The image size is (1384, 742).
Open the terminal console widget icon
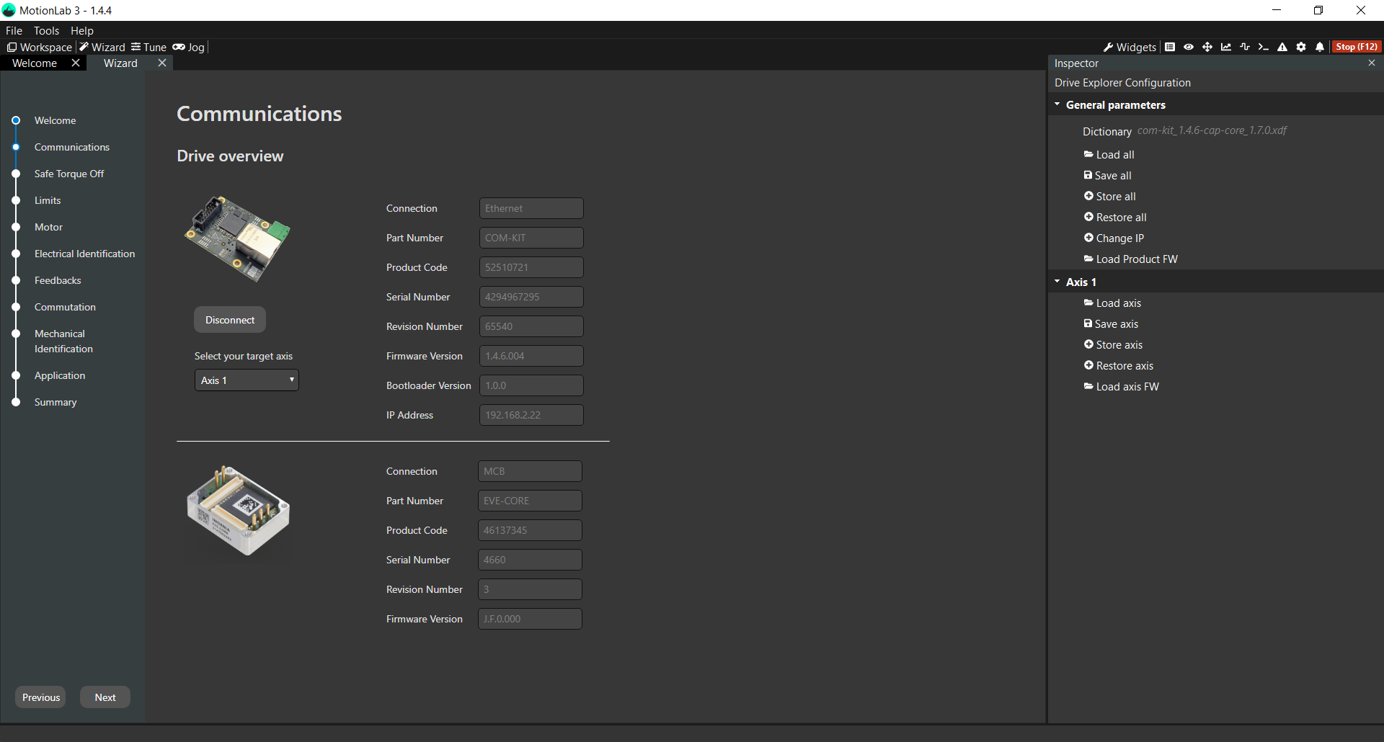click(1263, 47)
